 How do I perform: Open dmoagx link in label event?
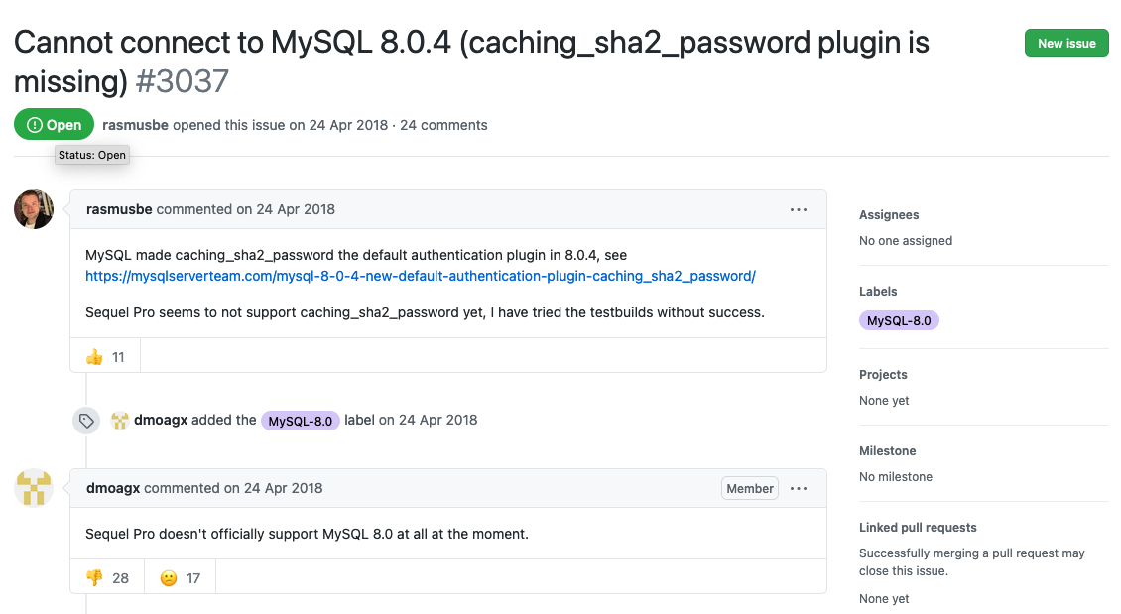pyautogui.click(x=161, y=420)
